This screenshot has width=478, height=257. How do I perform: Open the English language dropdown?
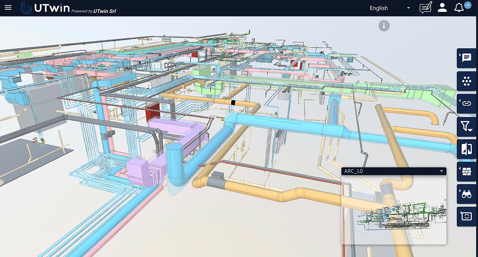[390, 8]
